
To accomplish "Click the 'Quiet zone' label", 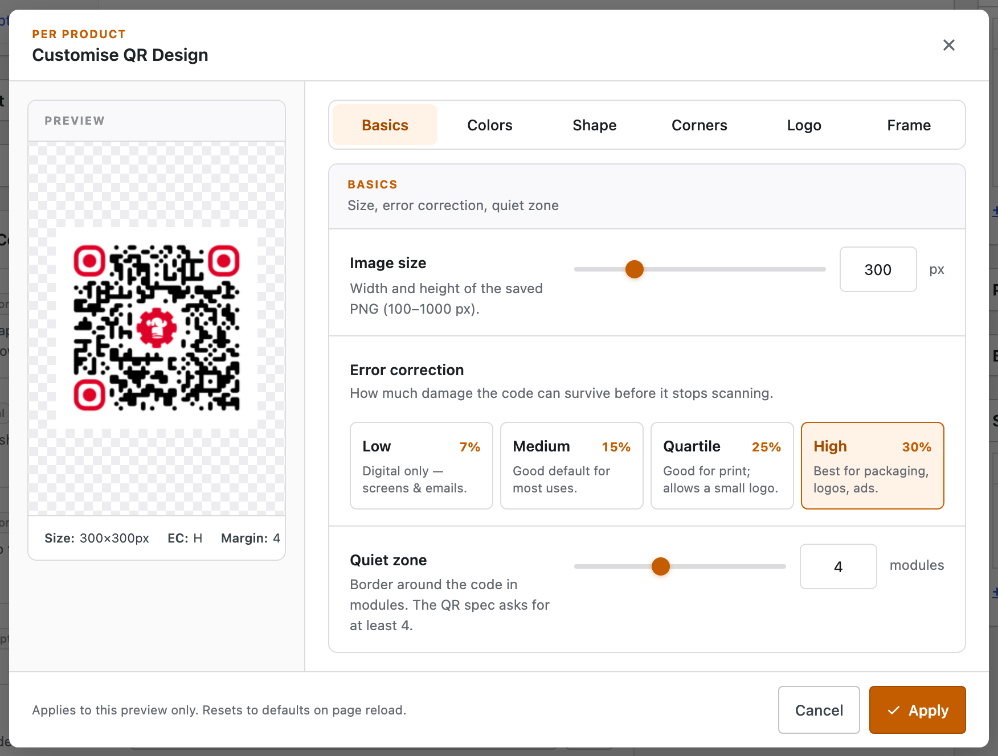I will coord(388,560).
